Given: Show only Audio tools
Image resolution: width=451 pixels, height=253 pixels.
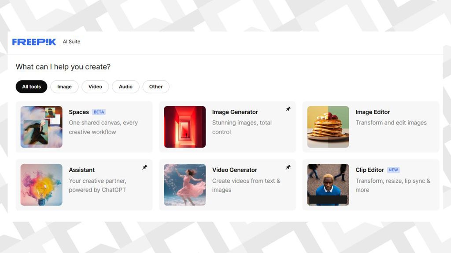Looking at the screenshot, I should pyautogui.click(x=126, y=87).
